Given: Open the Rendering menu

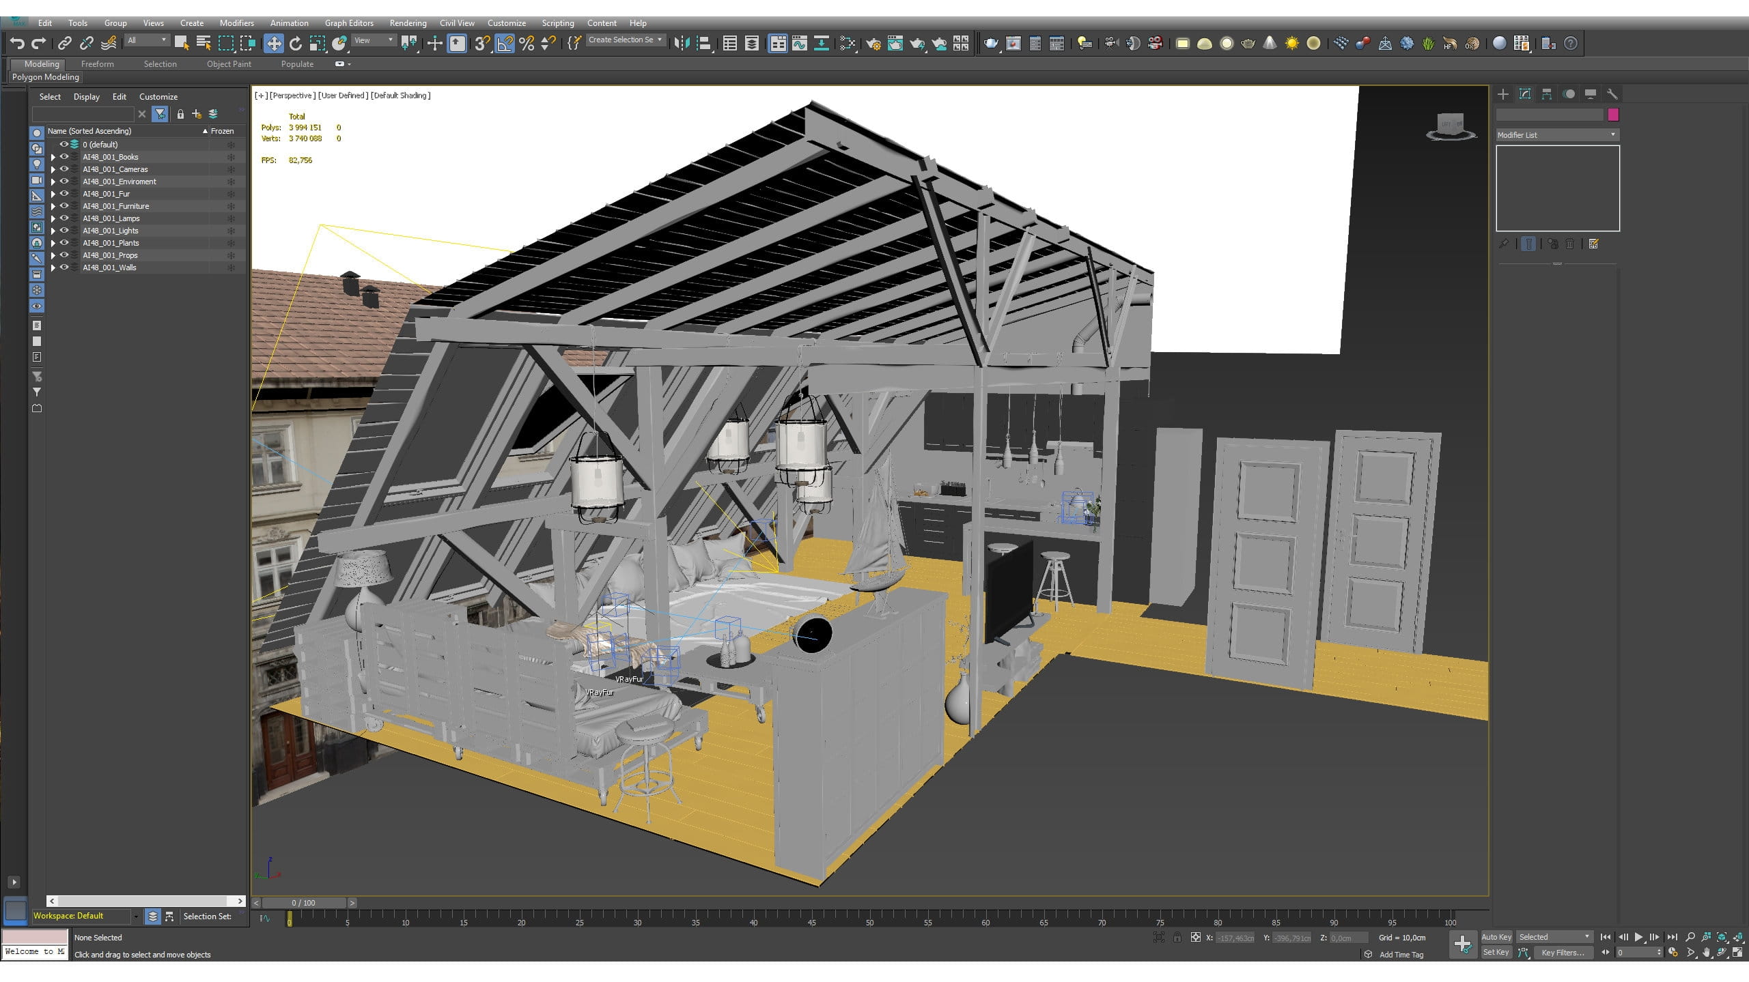Looking at the screenshot, I should coord(408,23).
